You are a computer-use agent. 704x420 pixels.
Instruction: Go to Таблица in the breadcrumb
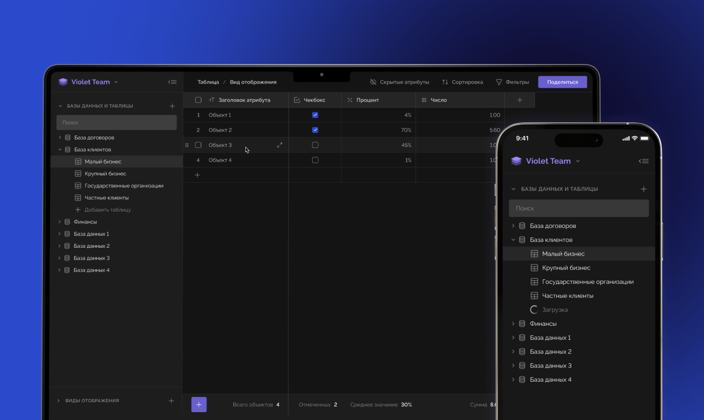[x=208, y=82]
